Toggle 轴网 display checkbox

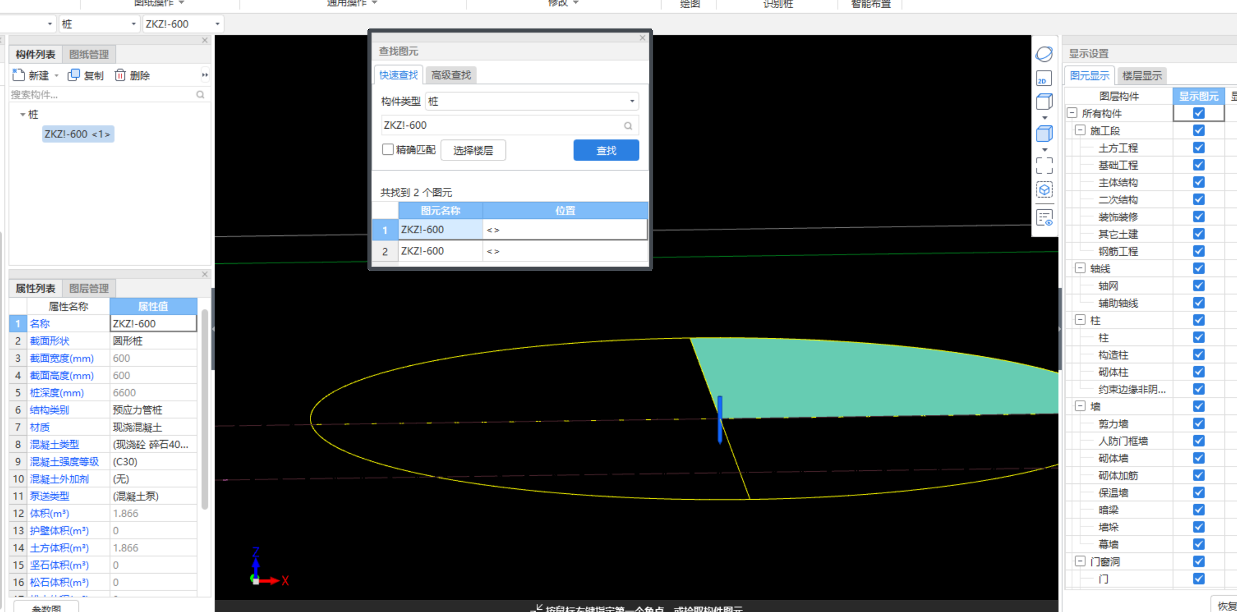point(1199,285)
